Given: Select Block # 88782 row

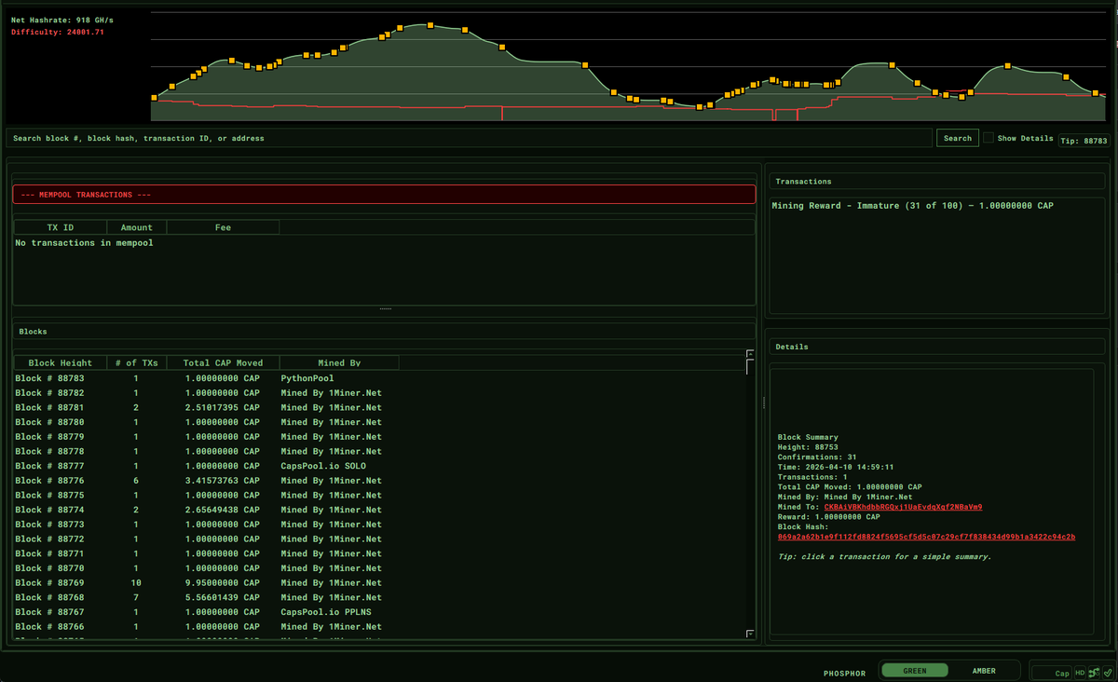Looking at the screenshot, I should click(380, 393).
